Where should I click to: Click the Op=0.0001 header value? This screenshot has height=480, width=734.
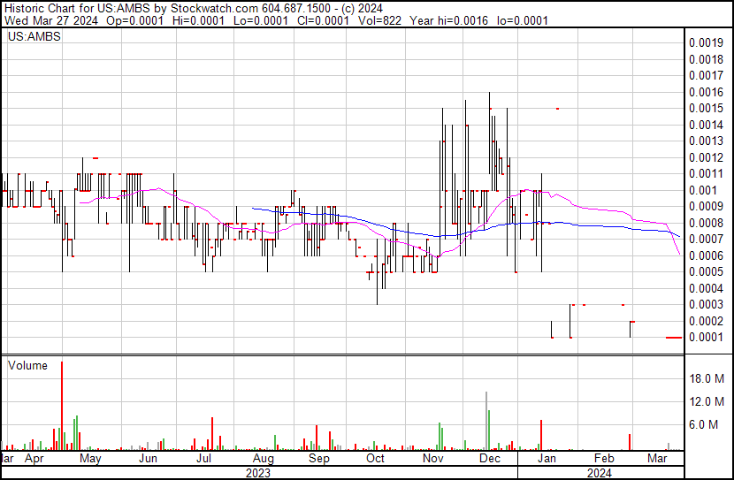(134, 20)
